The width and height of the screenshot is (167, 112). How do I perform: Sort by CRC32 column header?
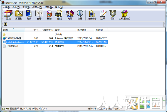tap(101, 30)
